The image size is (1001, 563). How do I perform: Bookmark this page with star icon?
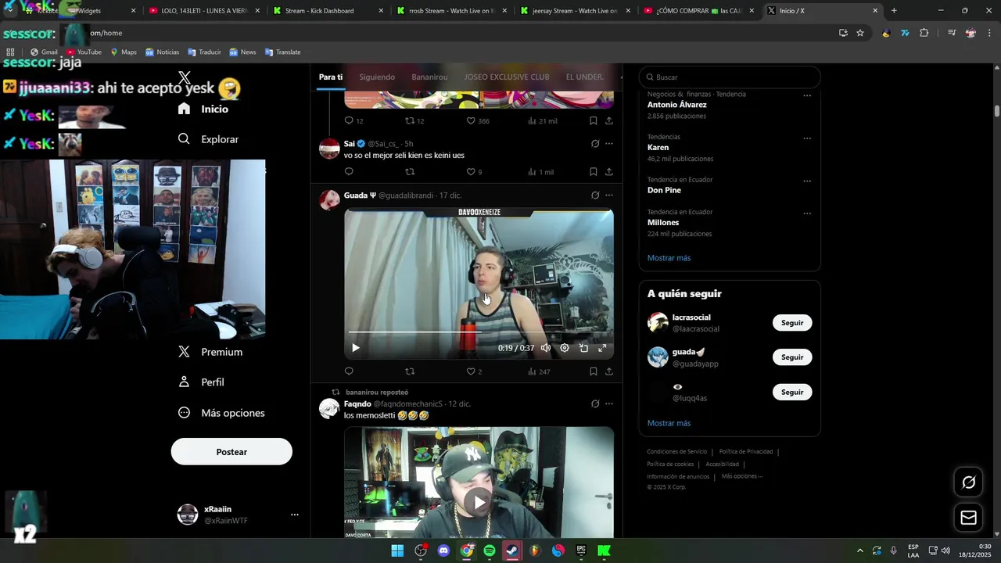pyautogui.click(x=860, y=33)
